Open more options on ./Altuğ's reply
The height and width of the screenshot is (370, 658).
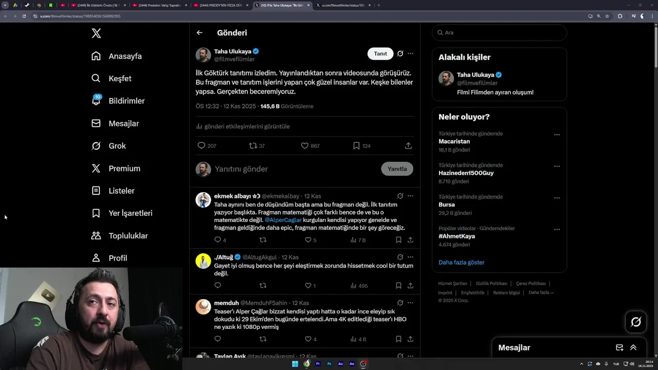[410, 257]
